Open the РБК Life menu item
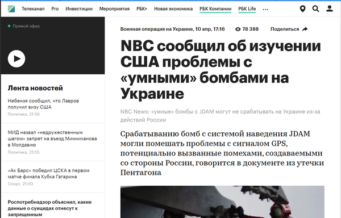This screenshot has width=341, height=218. click(x=247, y=9)
